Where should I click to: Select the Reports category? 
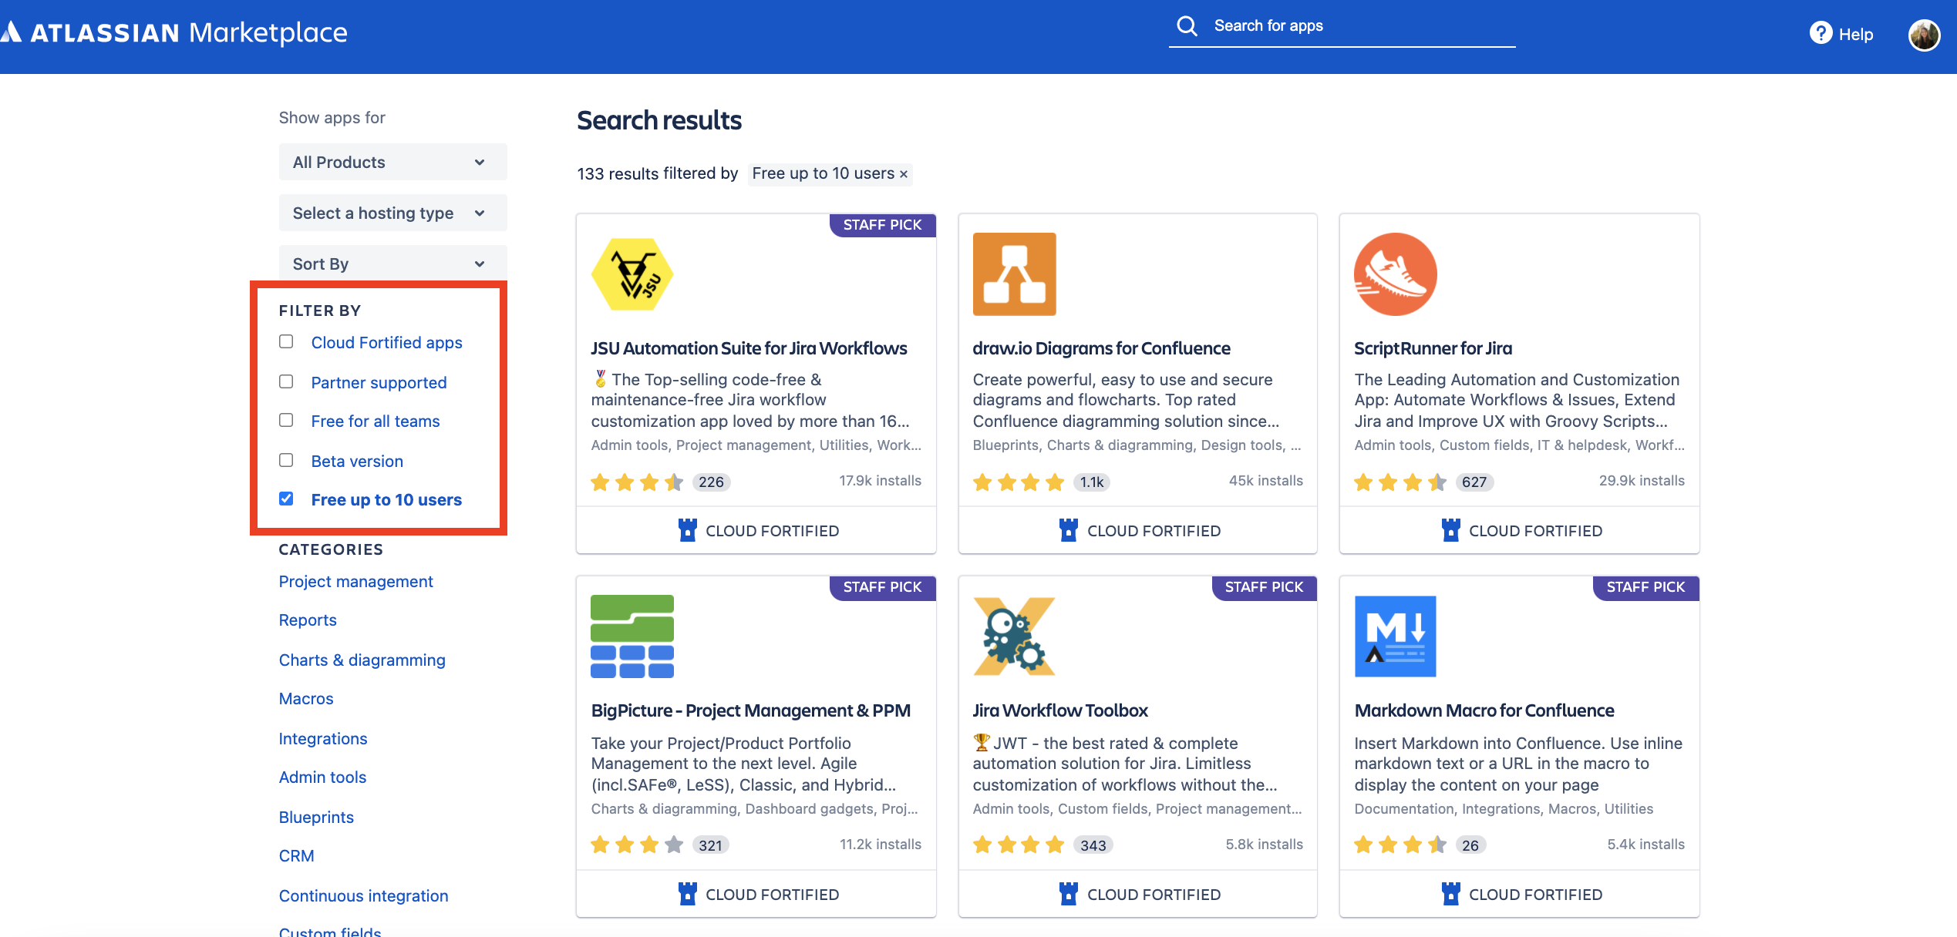pos(308,620)
